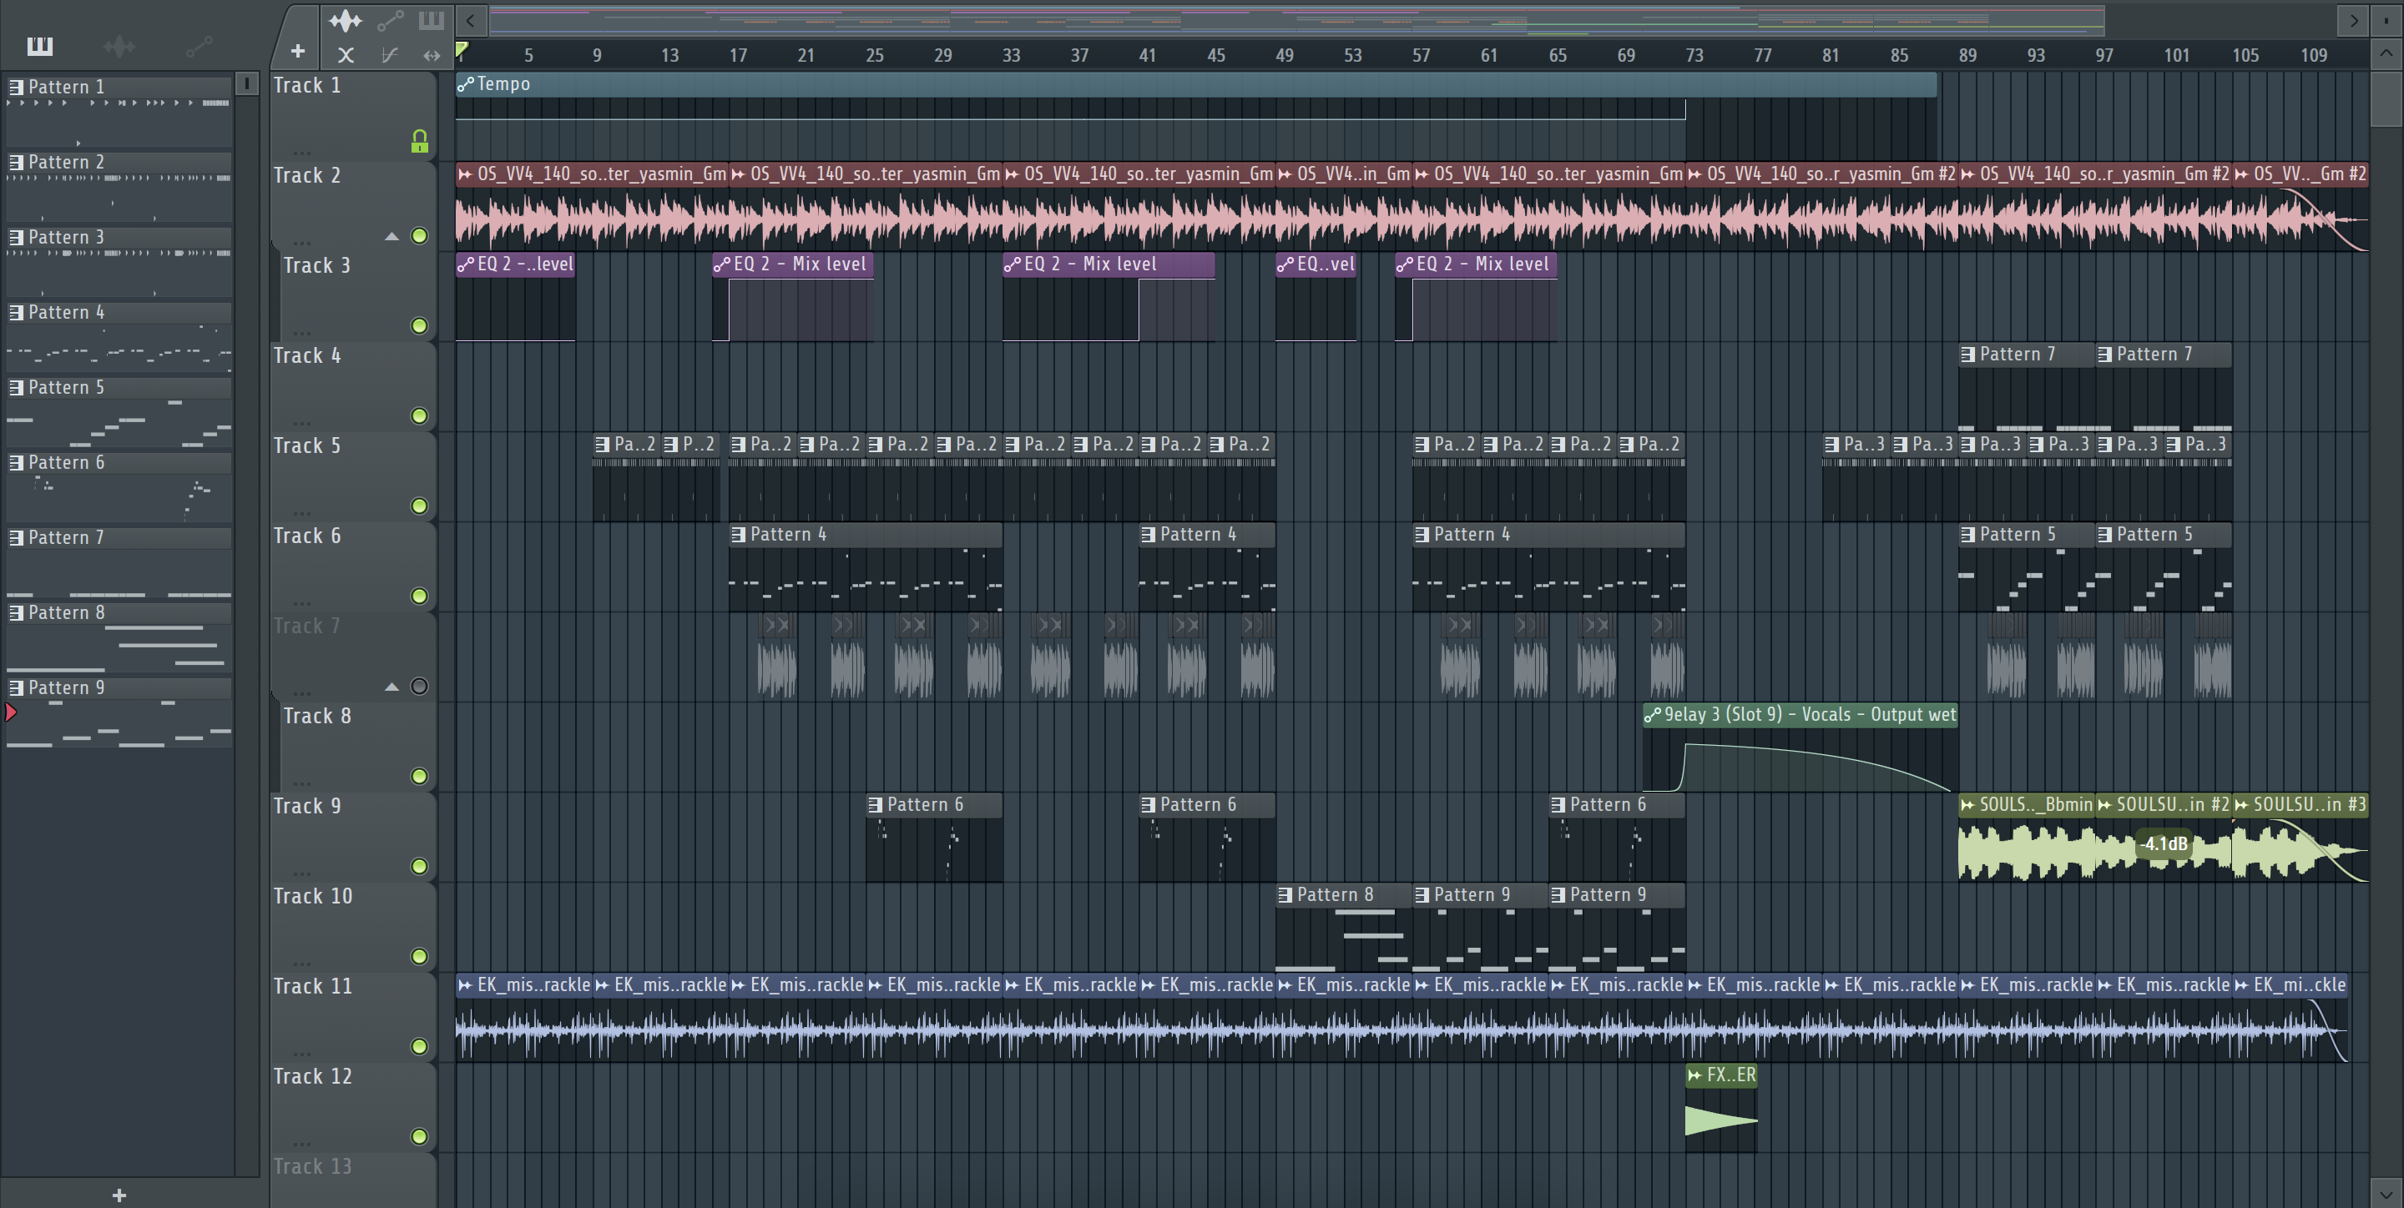This screenshot has width=2404, height=1208.
Task: Click vertical scrollbar handle on right
Action: (x=2386, y=99)
